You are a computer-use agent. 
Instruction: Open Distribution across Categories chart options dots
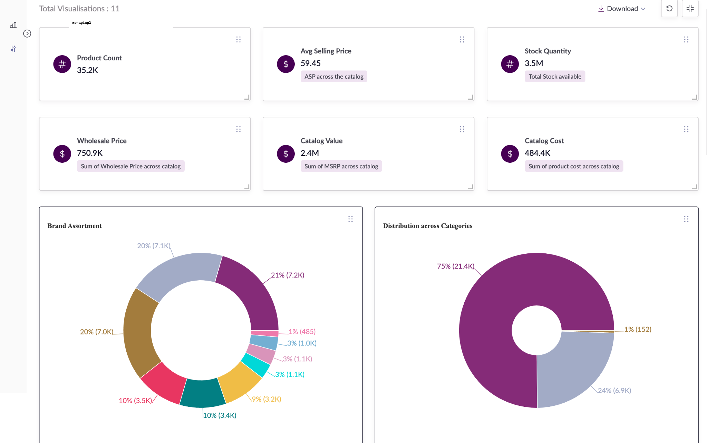[686, 219]
